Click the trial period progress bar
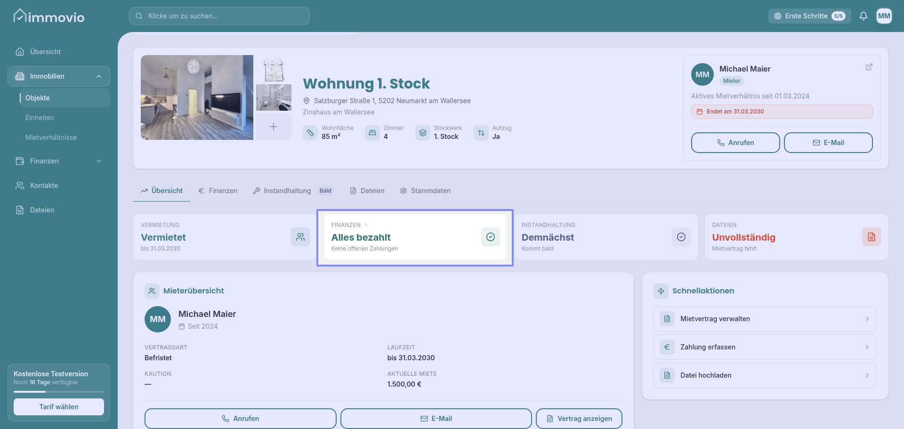The image size is (904, 429). point(59,391)
